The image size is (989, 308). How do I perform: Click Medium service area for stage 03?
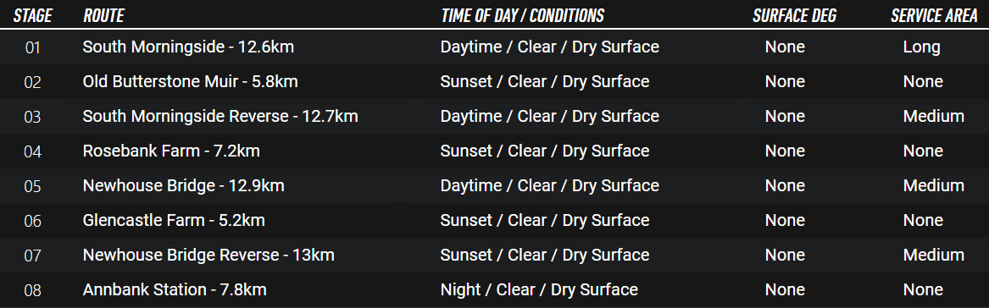point(934,117)
